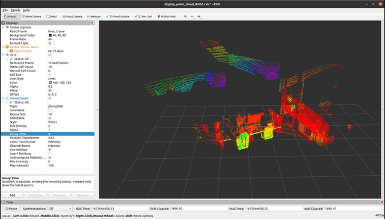Screen dimensions: 385x219
Task: Expand the Grid Status: Ok node
Action: pos(7,59)
